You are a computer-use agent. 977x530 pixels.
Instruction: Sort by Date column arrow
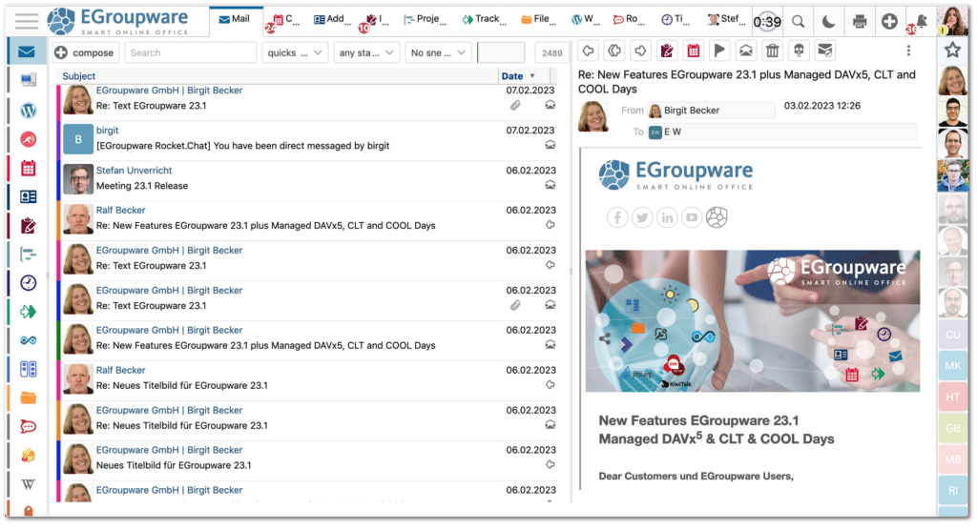[x=532, y=76]
